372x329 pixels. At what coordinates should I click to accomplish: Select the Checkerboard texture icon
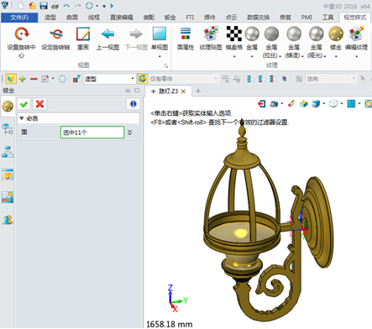233,34
